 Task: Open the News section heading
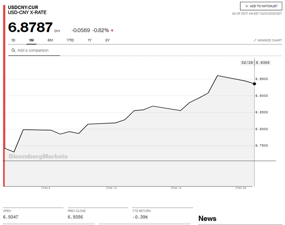[x=207, y=219]
